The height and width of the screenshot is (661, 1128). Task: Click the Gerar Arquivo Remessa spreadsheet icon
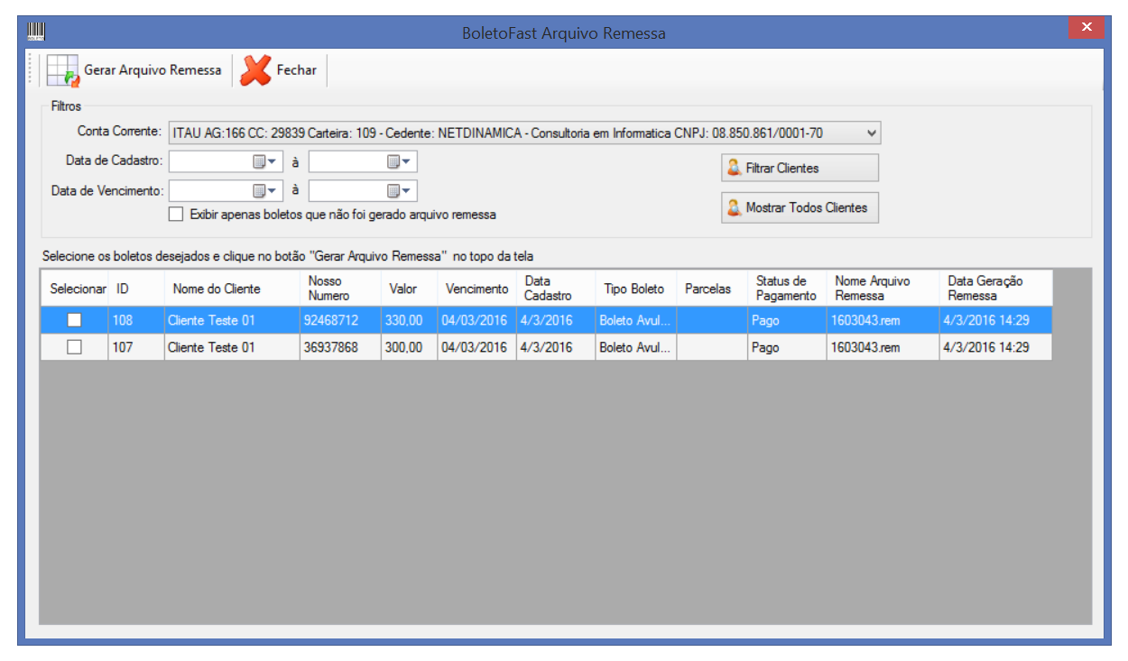(x=63, y=70)
